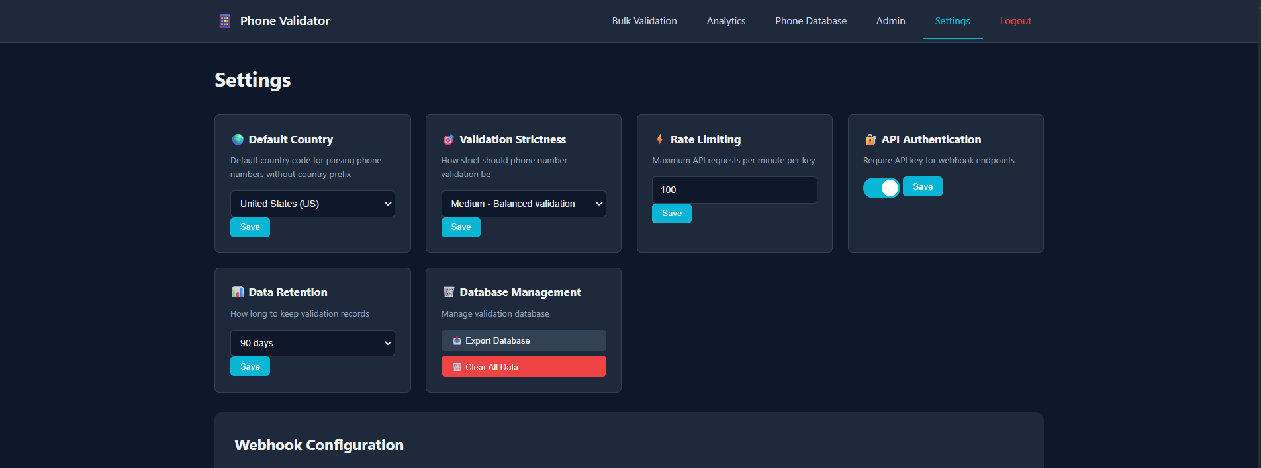Open the 90 days retention dropdown
This screenshot has width=1261, height=468.
pyautogui.click(x=312, y=343)
